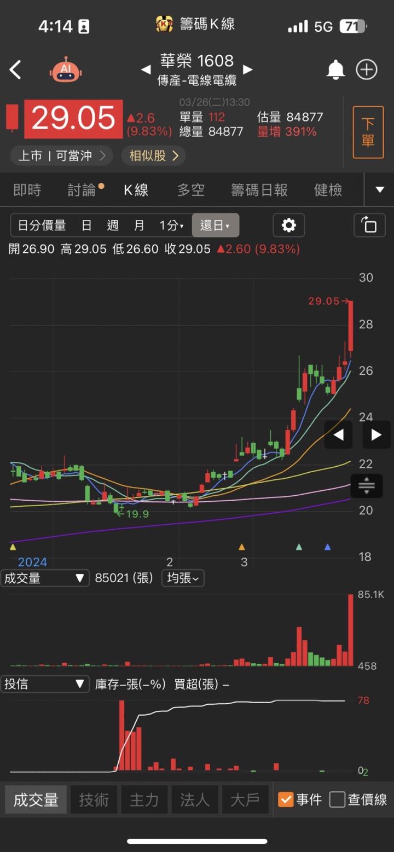The width and height of the screenshot is (394, 852).
Task: Enable the 查價線 checkbox
Action: click(x=337, y=799)
